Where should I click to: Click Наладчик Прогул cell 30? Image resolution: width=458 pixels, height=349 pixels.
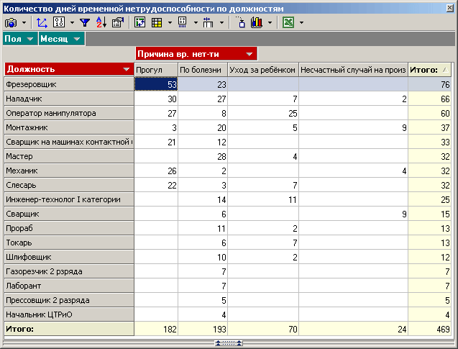coord(156,99)
